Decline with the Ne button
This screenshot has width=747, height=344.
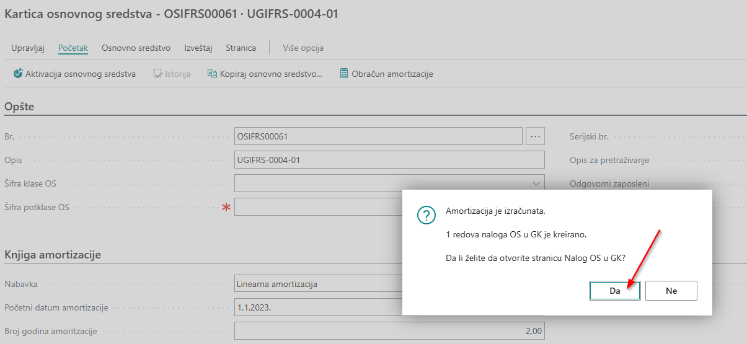point(671,291)
